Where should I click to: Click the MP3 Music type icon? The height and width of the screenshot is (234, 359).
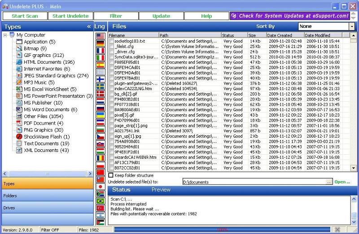coord(19,82)
